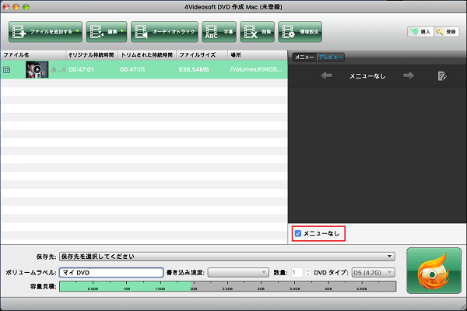The image size is (467, 311).
Task: Click the window resize grip corner
Action: pyautogui.click(x=462, y=307)
